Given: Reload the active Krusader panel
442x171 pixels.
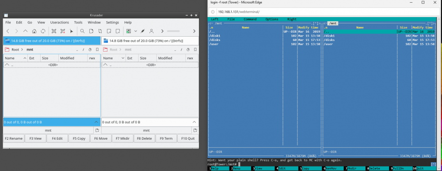Looking at the screenshot, I should [x=43, y=31].
